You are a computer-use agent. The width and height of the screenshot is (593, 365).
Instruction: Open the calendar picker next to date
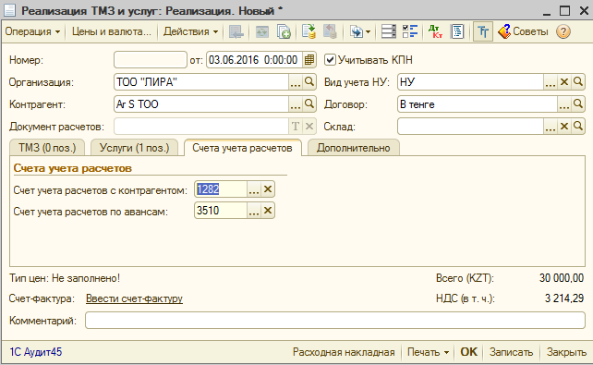(x=309, y=60)
